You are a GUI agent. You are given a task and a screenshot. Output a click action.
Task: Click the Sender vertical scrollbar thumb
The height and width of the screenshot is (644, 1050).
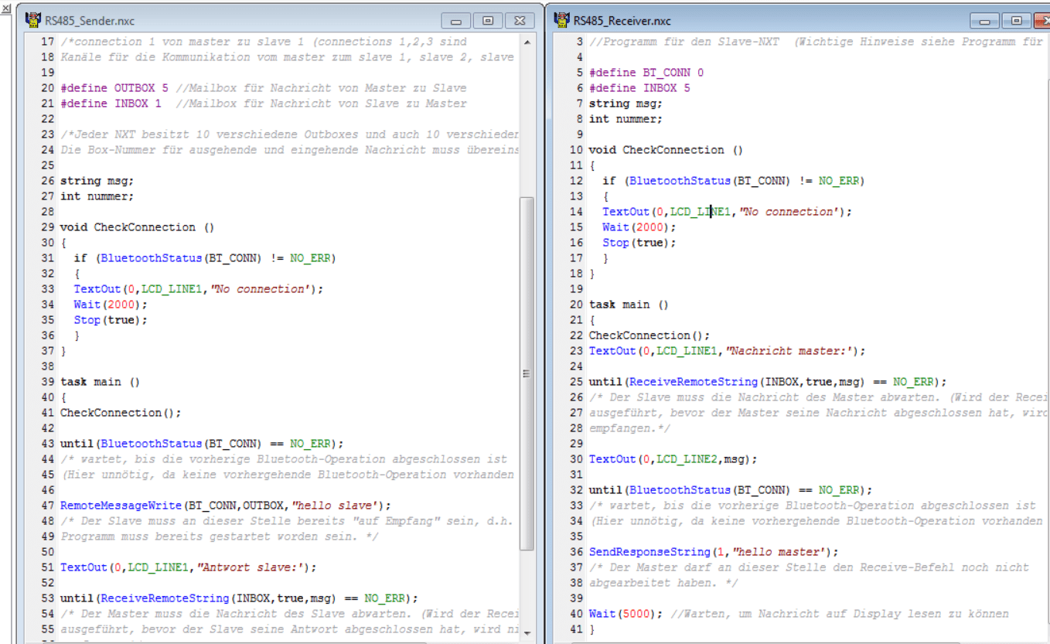point(527,371)
